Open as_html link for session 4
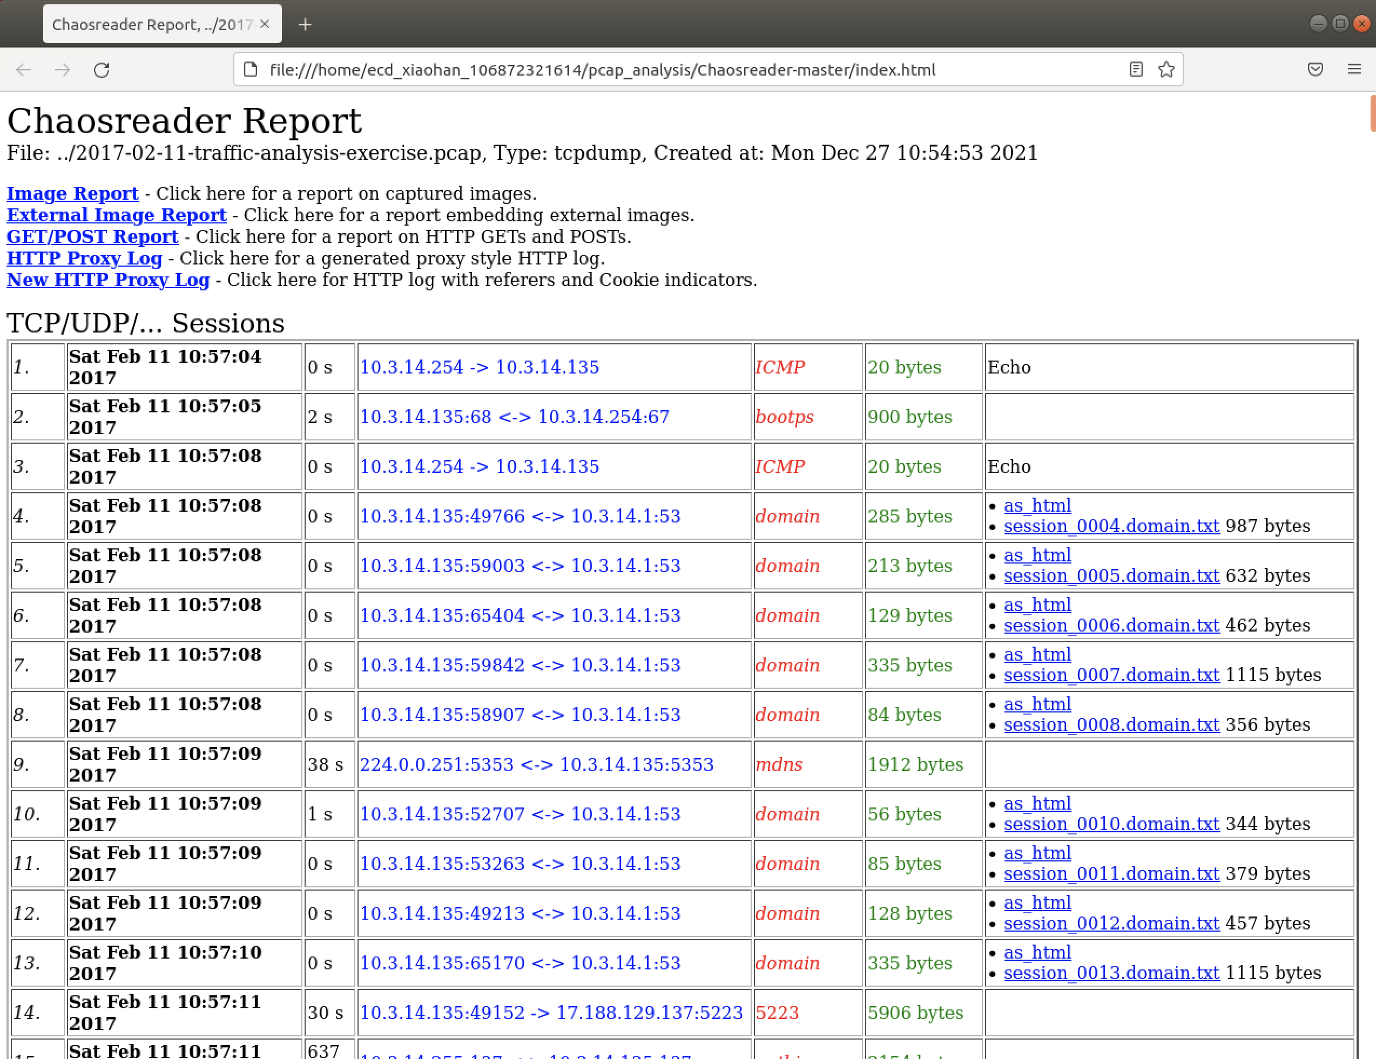The width and height of the screenshot is (1376, 1059). click(1037, 506)
